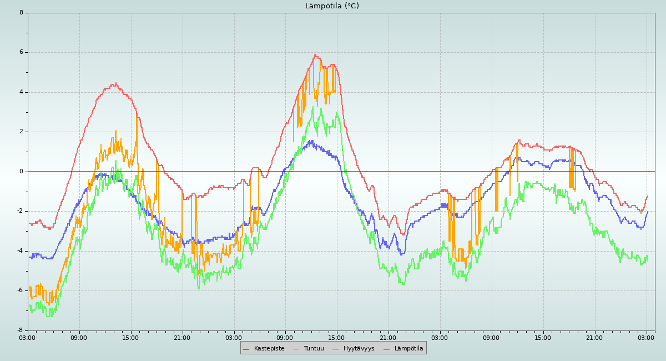666x361 pixels.
Task: Click the y-axis label 8
Action: pos(21,13)
